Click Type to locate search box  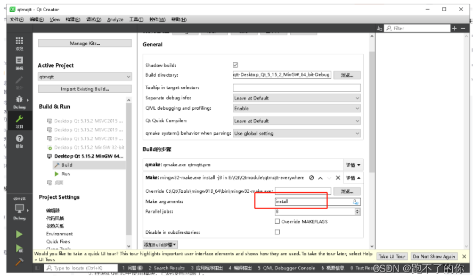81,268
